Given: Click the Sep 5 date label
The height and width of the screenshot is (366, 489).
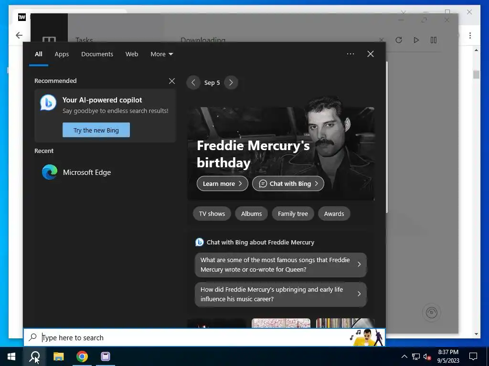Looking at the screenshot, I should tap(212, 83).
